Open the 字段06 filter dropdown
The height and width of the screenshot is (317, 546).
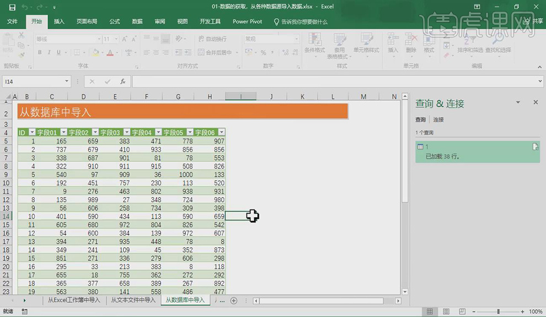pos(222,132)
